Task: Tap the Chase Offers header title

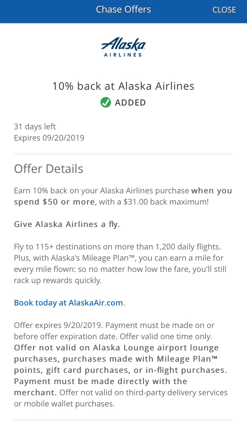Action: coord(123,10)
